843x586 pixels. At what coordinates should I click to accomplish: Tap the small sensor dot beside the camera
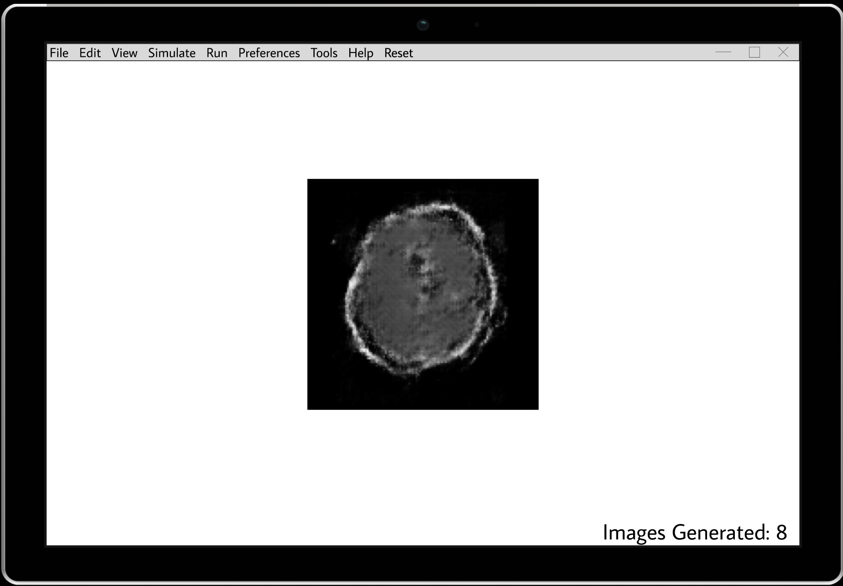coord(477,25)
